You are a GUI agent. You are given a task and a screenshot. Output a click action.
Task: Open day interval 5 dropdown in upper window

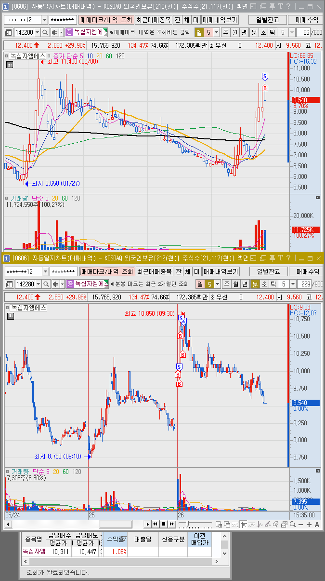click(x=216, y=32)
